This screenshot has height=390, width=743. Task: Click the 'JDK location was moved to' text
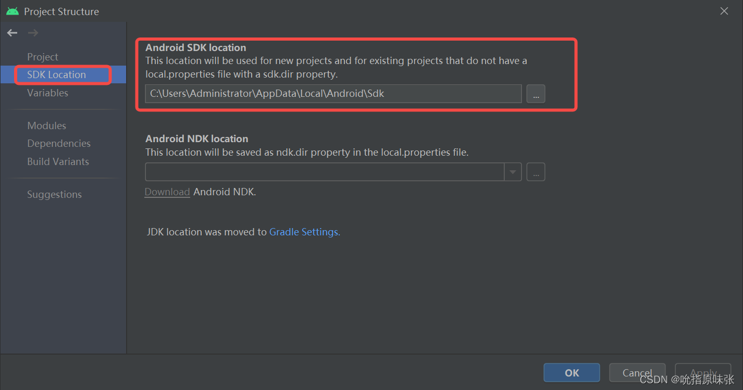tap(207, 232)
